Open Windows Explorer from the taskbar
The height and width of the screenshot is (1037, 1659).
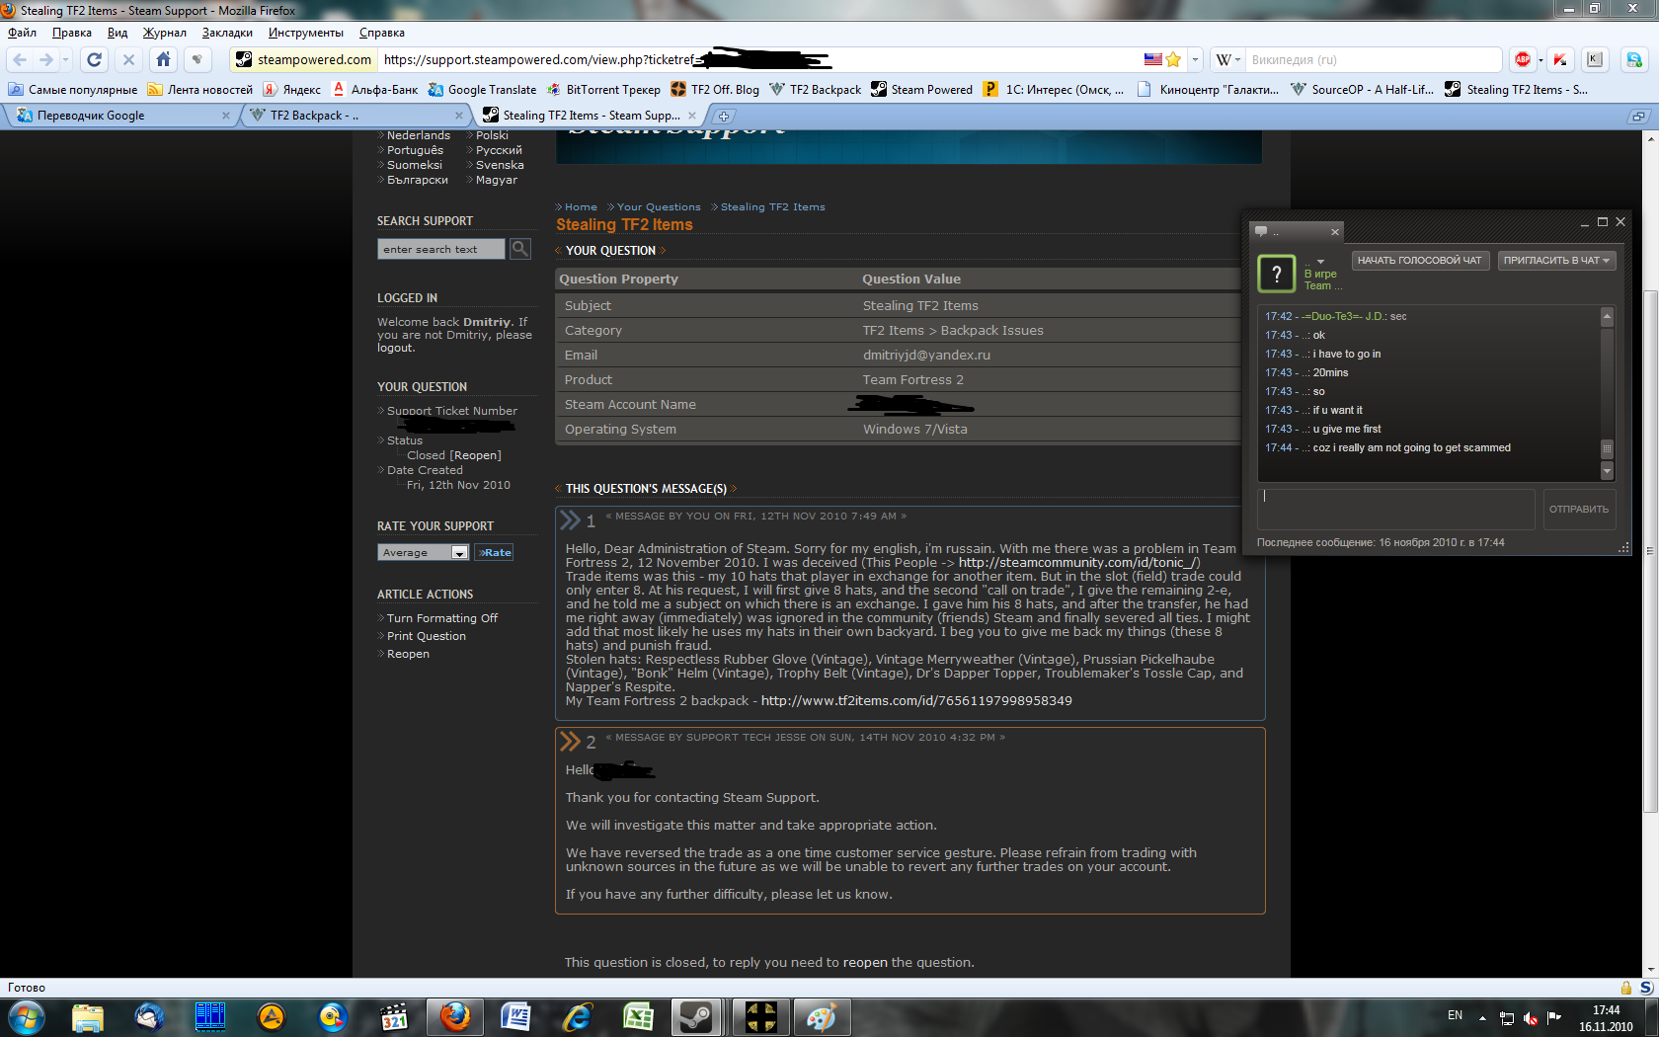coord(88,1016)
